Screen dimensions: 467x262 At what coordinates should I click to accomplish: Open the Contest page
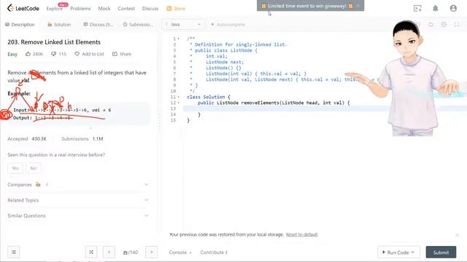click(x=126, y=9)
